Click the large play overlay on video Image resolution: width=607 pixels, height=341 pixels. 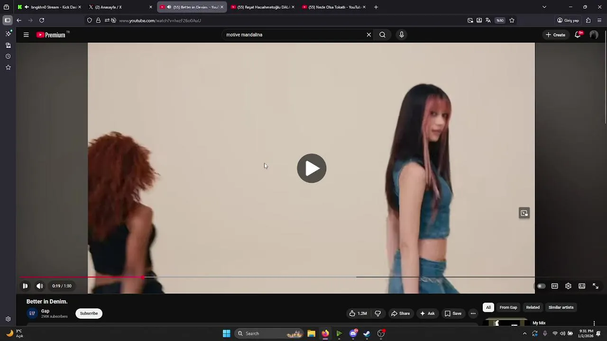(312, 168)
